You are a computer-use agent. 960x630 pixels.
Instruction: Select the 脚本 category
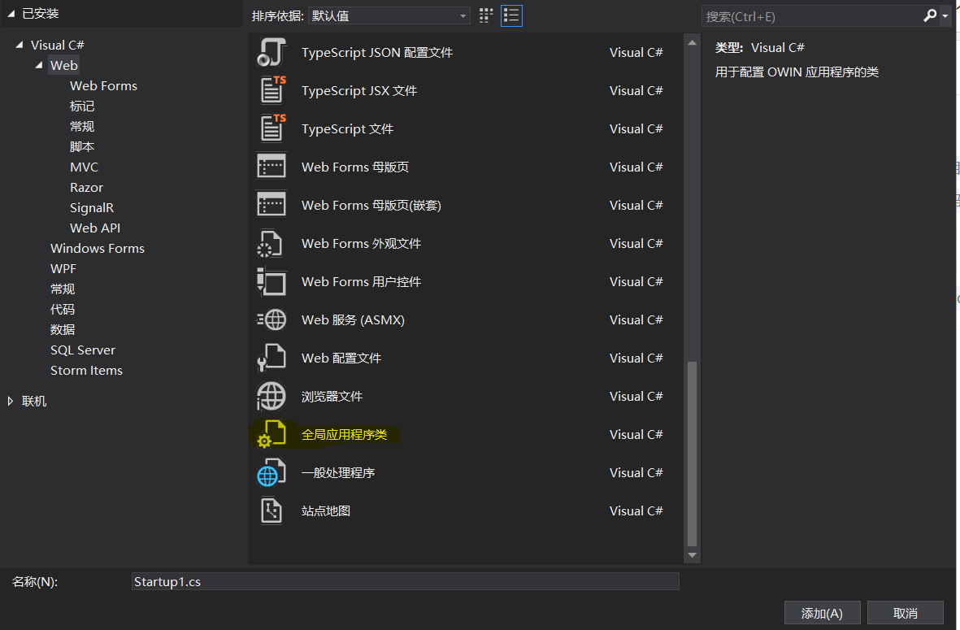coord(82,146)
